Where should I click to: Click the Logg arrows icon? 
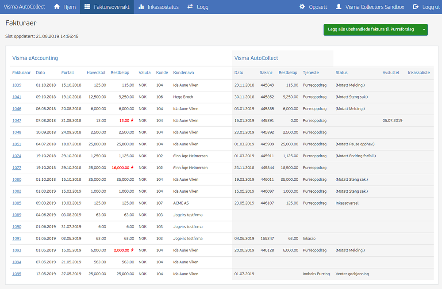coord(190,7)
